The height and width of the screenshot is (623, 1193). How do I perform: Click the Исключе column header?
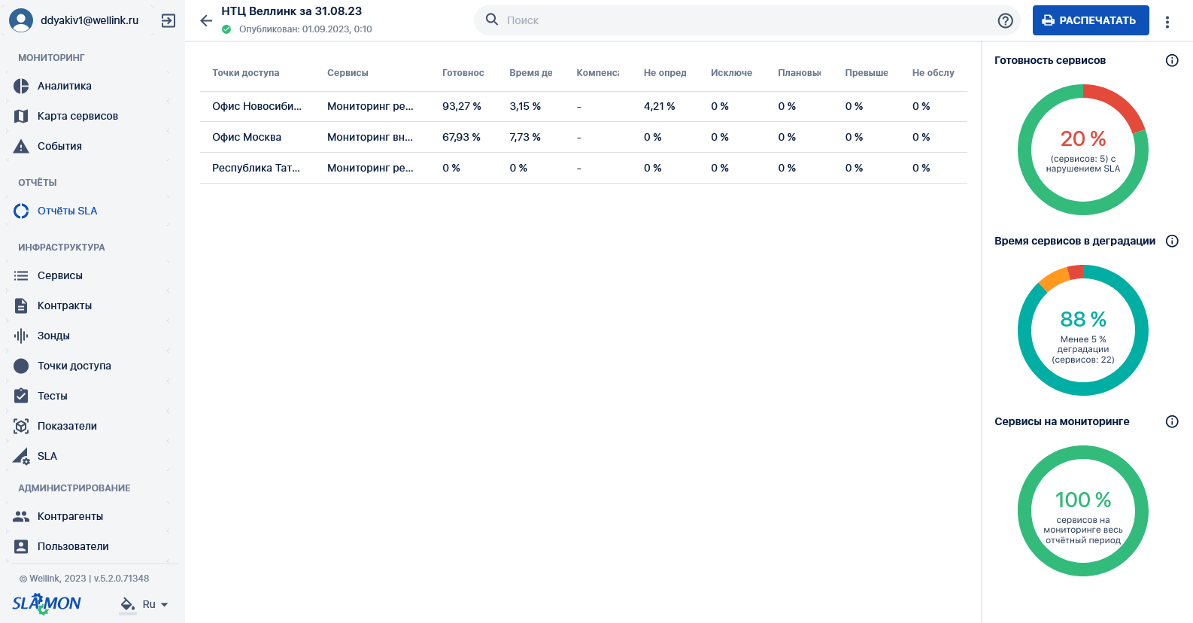[x=732, y=73]
